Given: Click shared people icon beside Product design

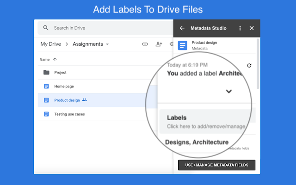Looking at the screenshot, I should click(84, 100).
